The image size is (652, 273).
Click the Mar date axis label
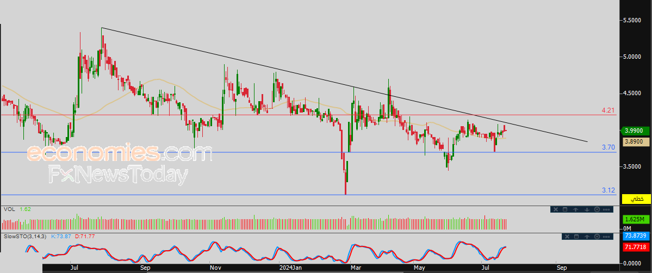(x=355, y=267)
